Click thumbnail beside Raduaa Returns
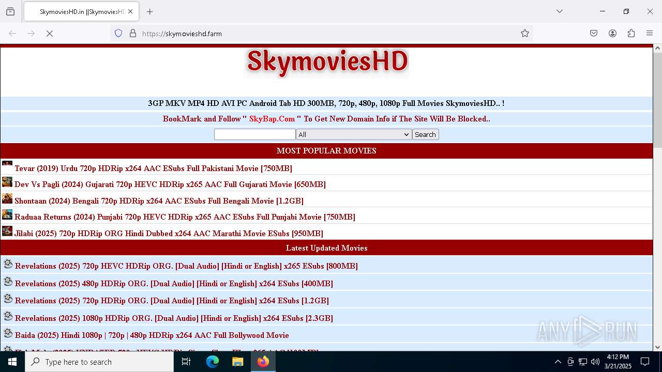 [7, 214]
